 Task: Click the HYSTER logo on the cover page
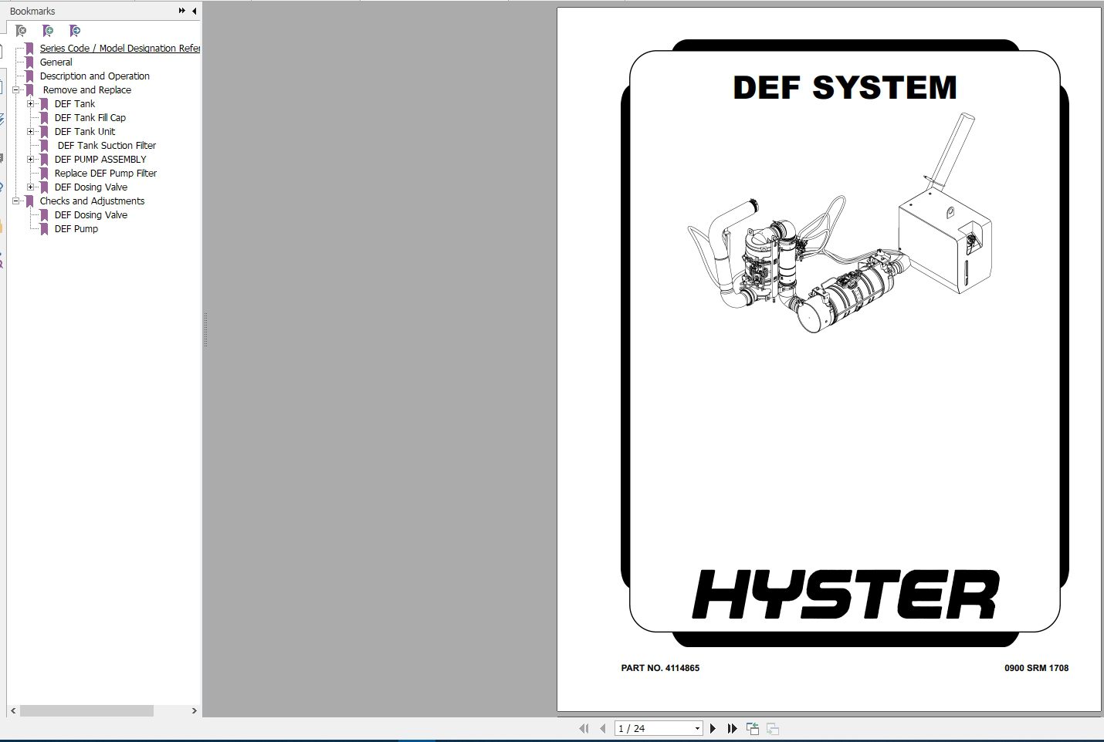[x=845, y=594]
